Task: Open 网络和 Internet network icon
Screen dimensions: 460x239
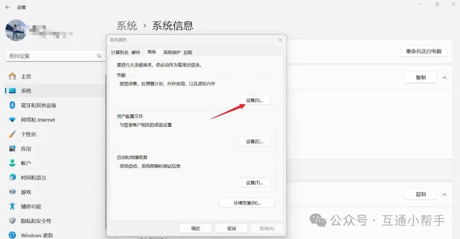Action: pyautogui.click(x=12, y=120)
